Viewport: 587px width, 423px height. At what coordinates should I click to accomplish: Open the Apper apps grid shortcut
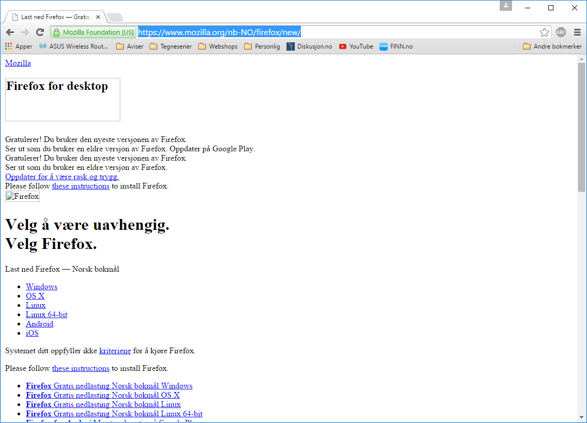19,46
